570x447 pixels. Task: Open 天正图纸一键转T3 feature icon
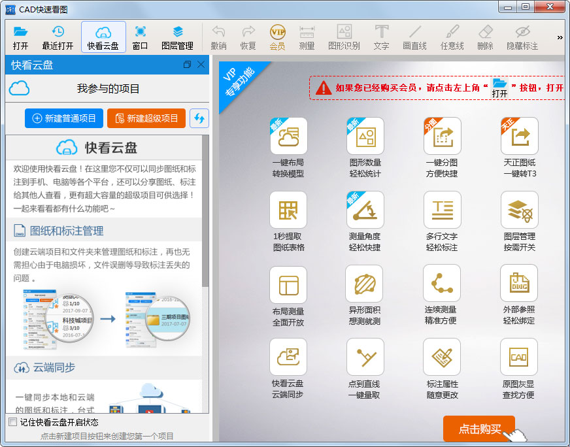(x=520, y=136)
